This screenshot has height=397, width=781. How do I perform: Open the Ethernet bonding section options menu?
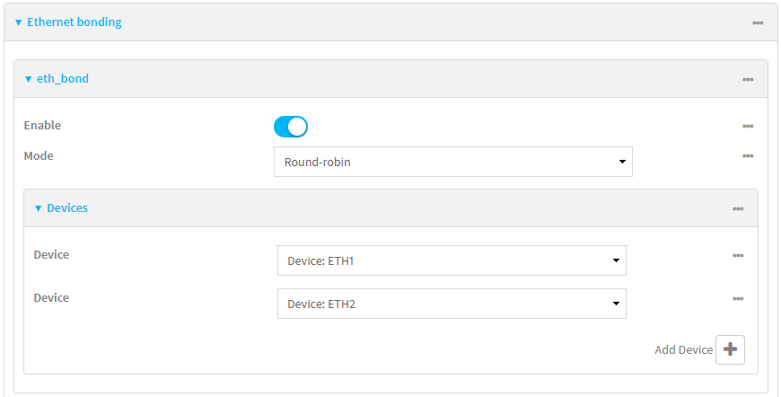point(757,22)
